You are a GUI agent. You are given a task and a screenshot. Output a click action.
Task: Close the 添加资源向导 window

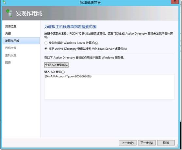click(x=175, y=2)
